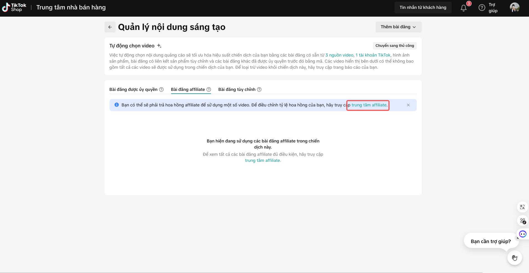Switch to Bài đăng tùy chỉnh tab
The height and width of the screenshot is (273, 529).
[237, 90]
